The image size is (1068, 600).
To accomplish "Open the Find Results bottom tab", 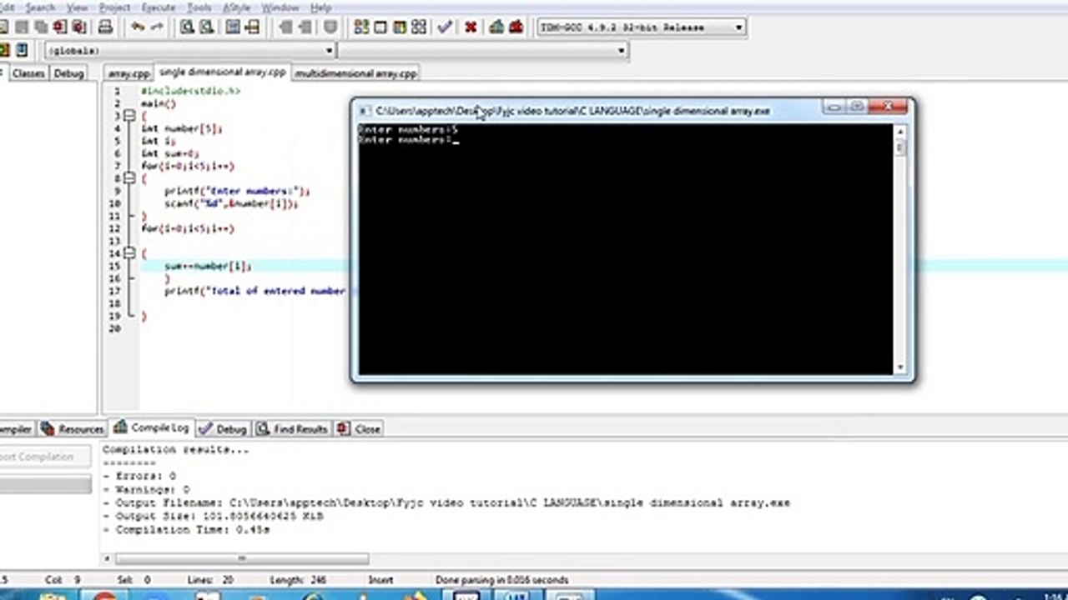I will click(x=292, y=429).
